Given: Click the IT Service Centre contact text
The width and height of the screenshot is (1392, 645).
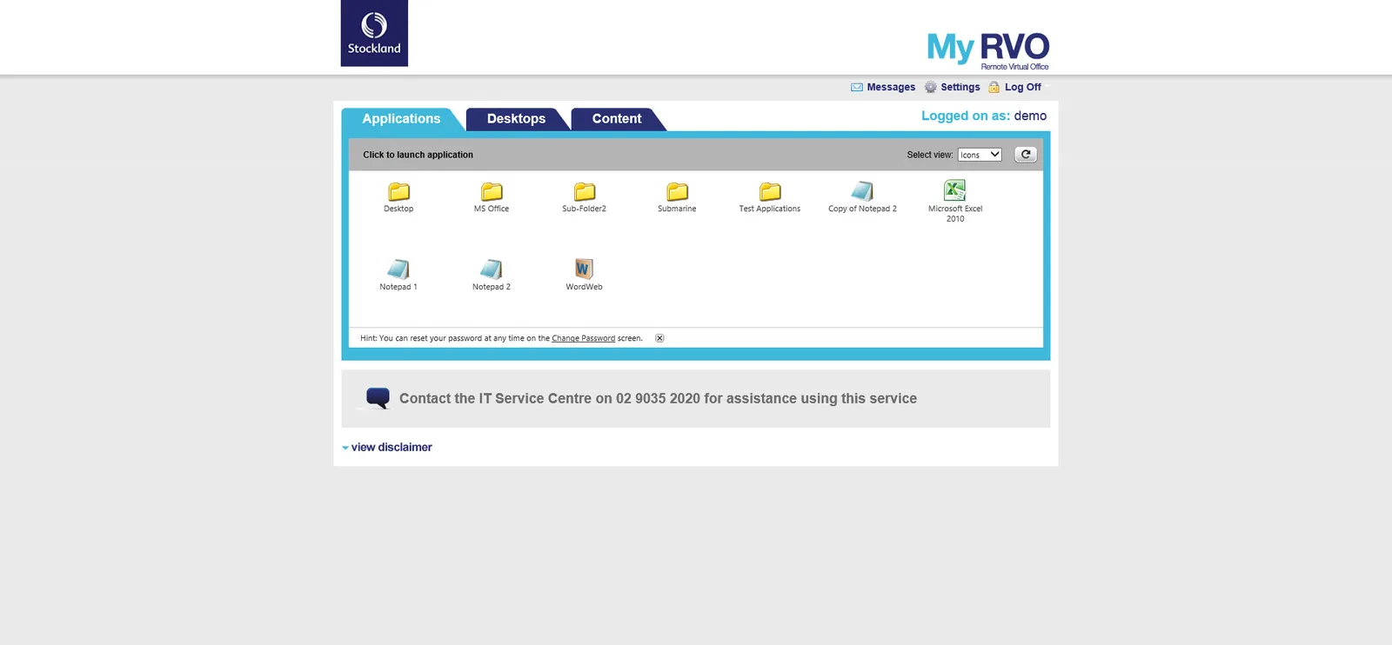Looking at the screenshot, I should 658,398.
